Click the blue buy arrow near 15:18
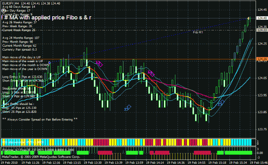Viewport: 268px width, 165px height. pyautogui.click(x=221, y=103)
